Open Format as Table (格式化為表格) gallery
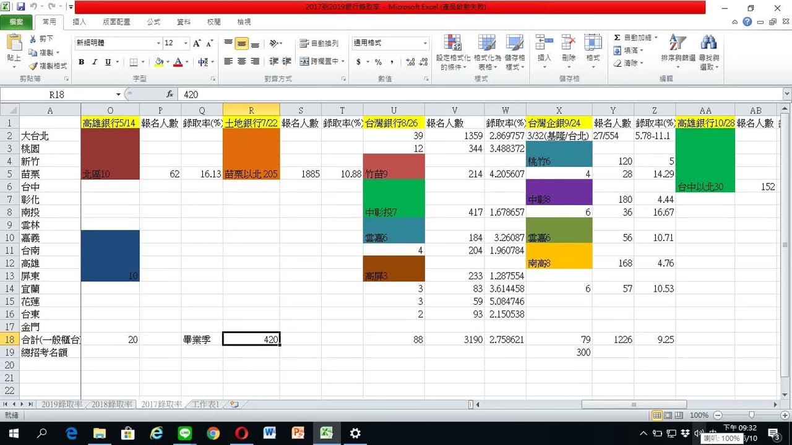This screenshot has height=445, width=792. [486, 53]
